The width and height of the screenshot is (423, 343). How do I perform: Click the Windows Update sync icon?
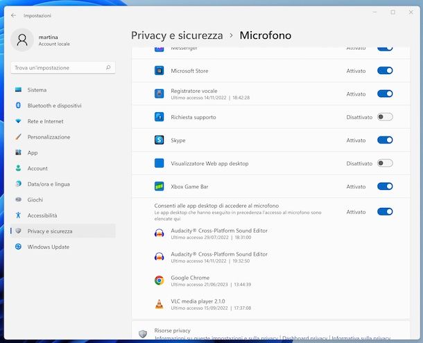tap(18, 247)
